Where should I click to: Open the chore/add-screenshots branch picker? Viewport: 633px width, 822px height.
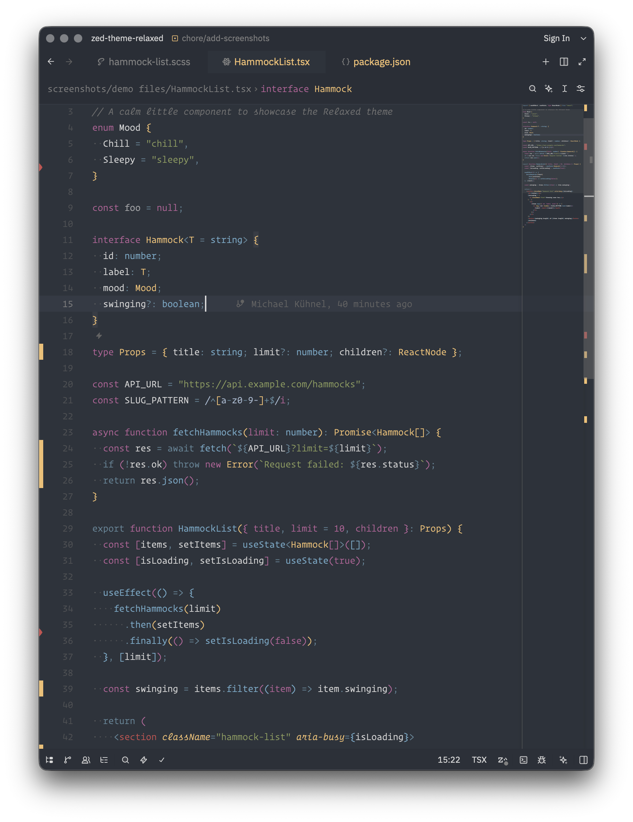pos(221,38)
